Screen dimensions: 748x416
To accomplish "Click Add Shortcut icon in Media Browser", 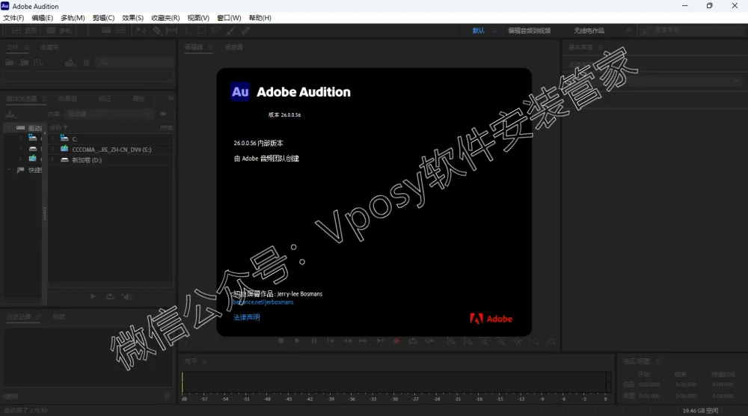I will tap(10, 114).
